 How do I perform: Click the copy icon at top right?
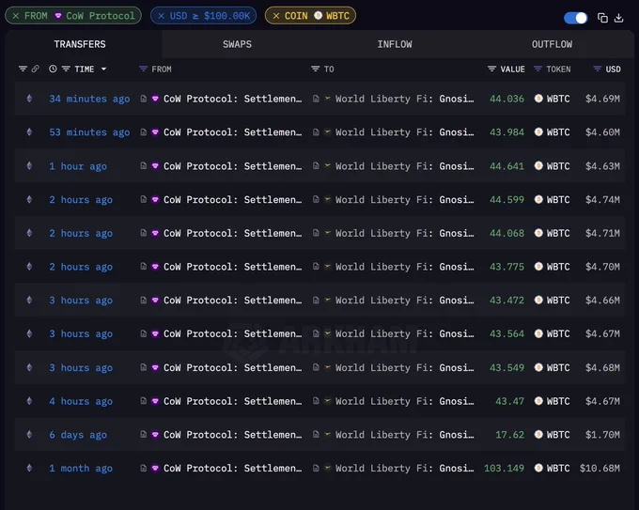pos(602,18)
